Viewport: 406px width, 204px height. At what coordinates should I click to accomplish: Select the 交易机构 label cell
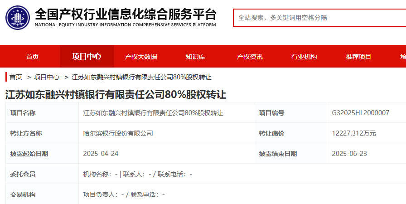pos(42,194)
